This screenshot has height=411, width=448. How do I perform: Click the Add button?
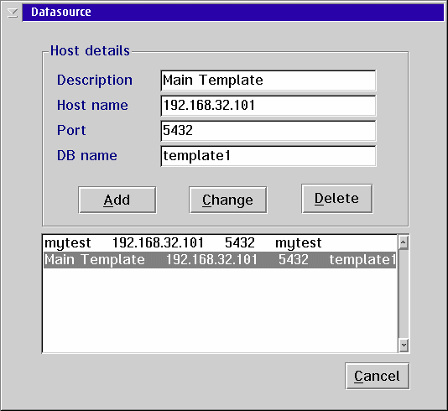point(117,200)
